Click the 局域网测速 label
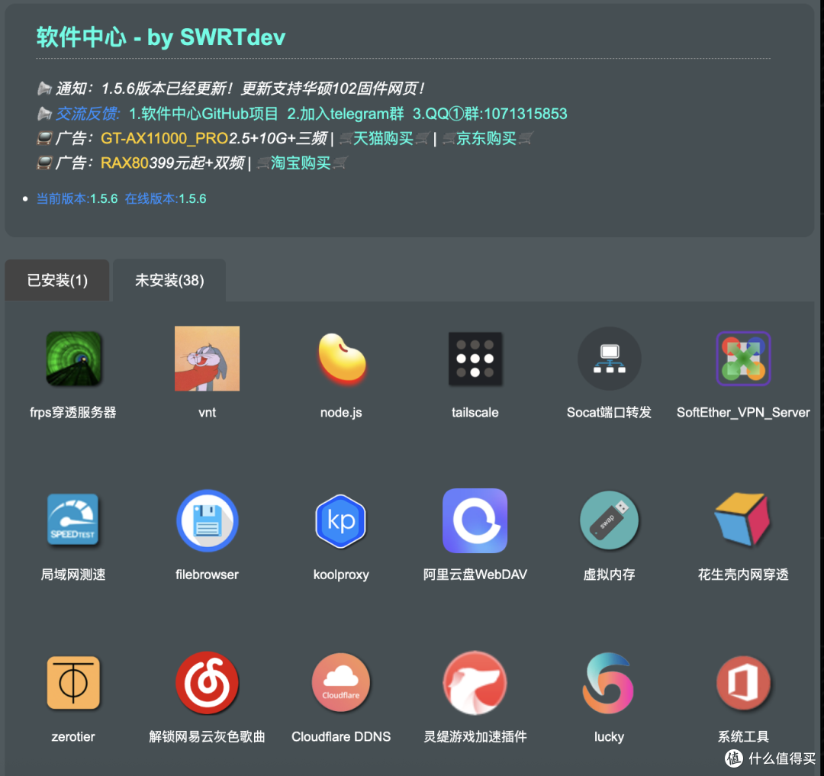 [x=73, y=575]
